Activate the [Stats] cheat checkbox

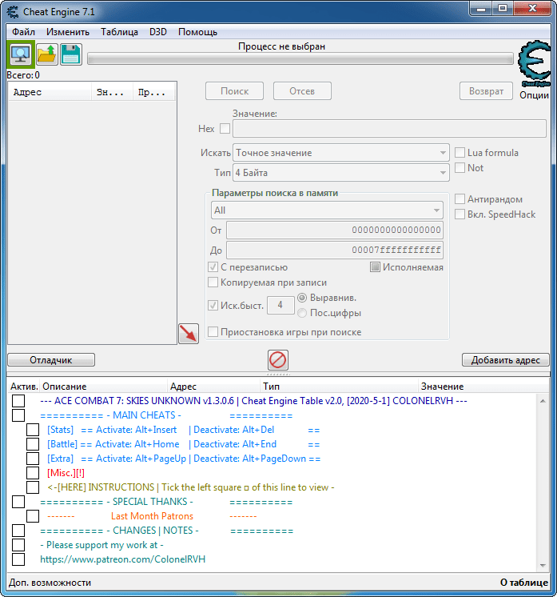click(33, 430)
